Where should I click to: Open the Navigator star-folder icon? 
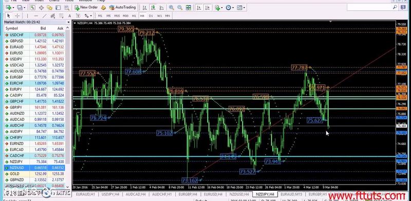click(49, 8)
